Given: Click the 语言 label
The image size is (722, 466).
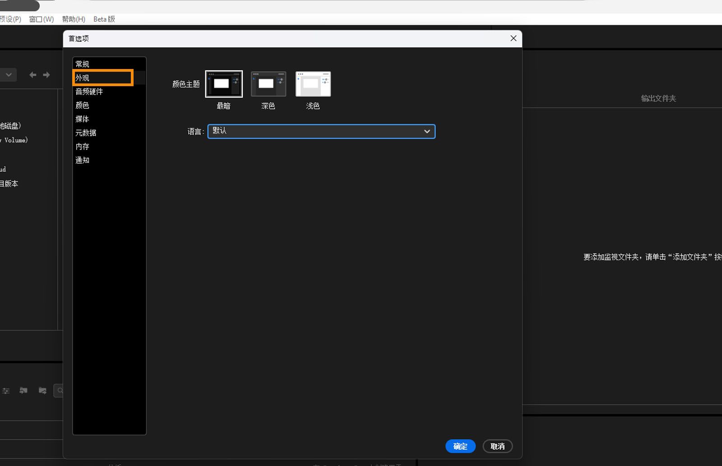Looking at the screenshot, I should click(x=196, y=132).
